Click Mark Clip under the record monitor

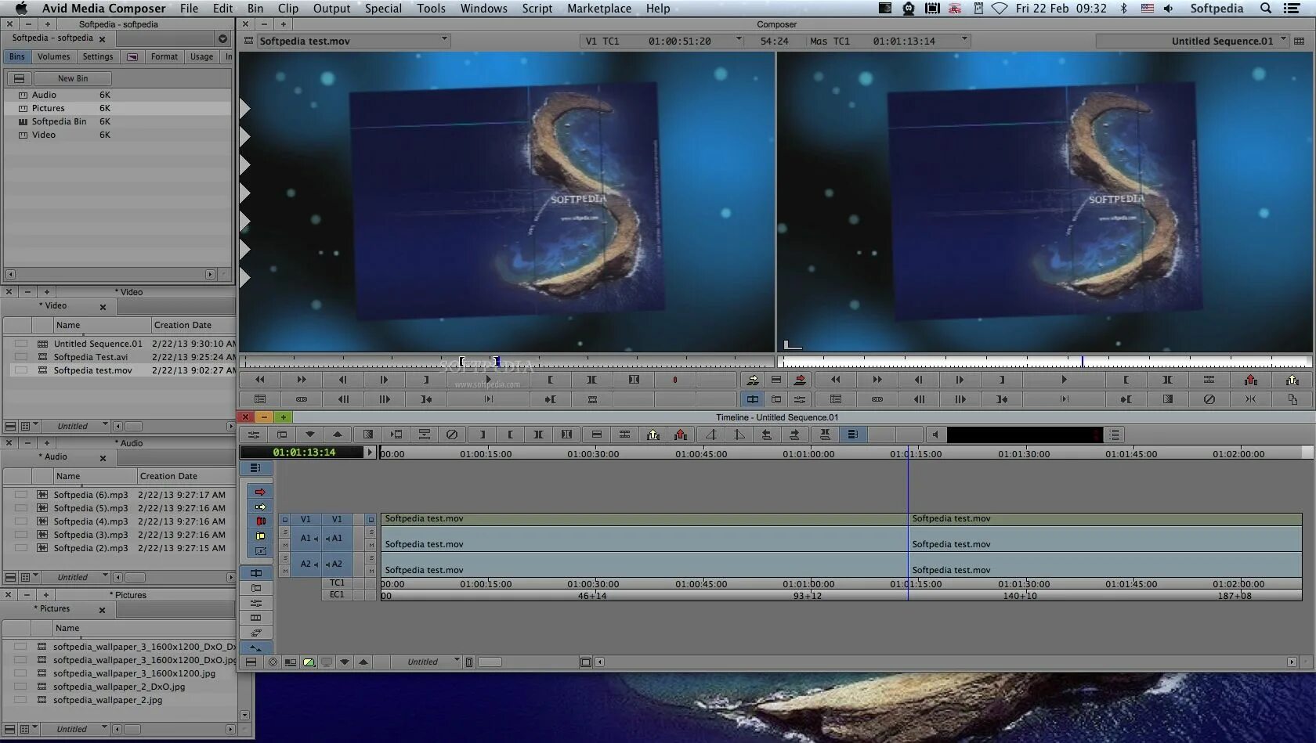(x=1167, y=380)
